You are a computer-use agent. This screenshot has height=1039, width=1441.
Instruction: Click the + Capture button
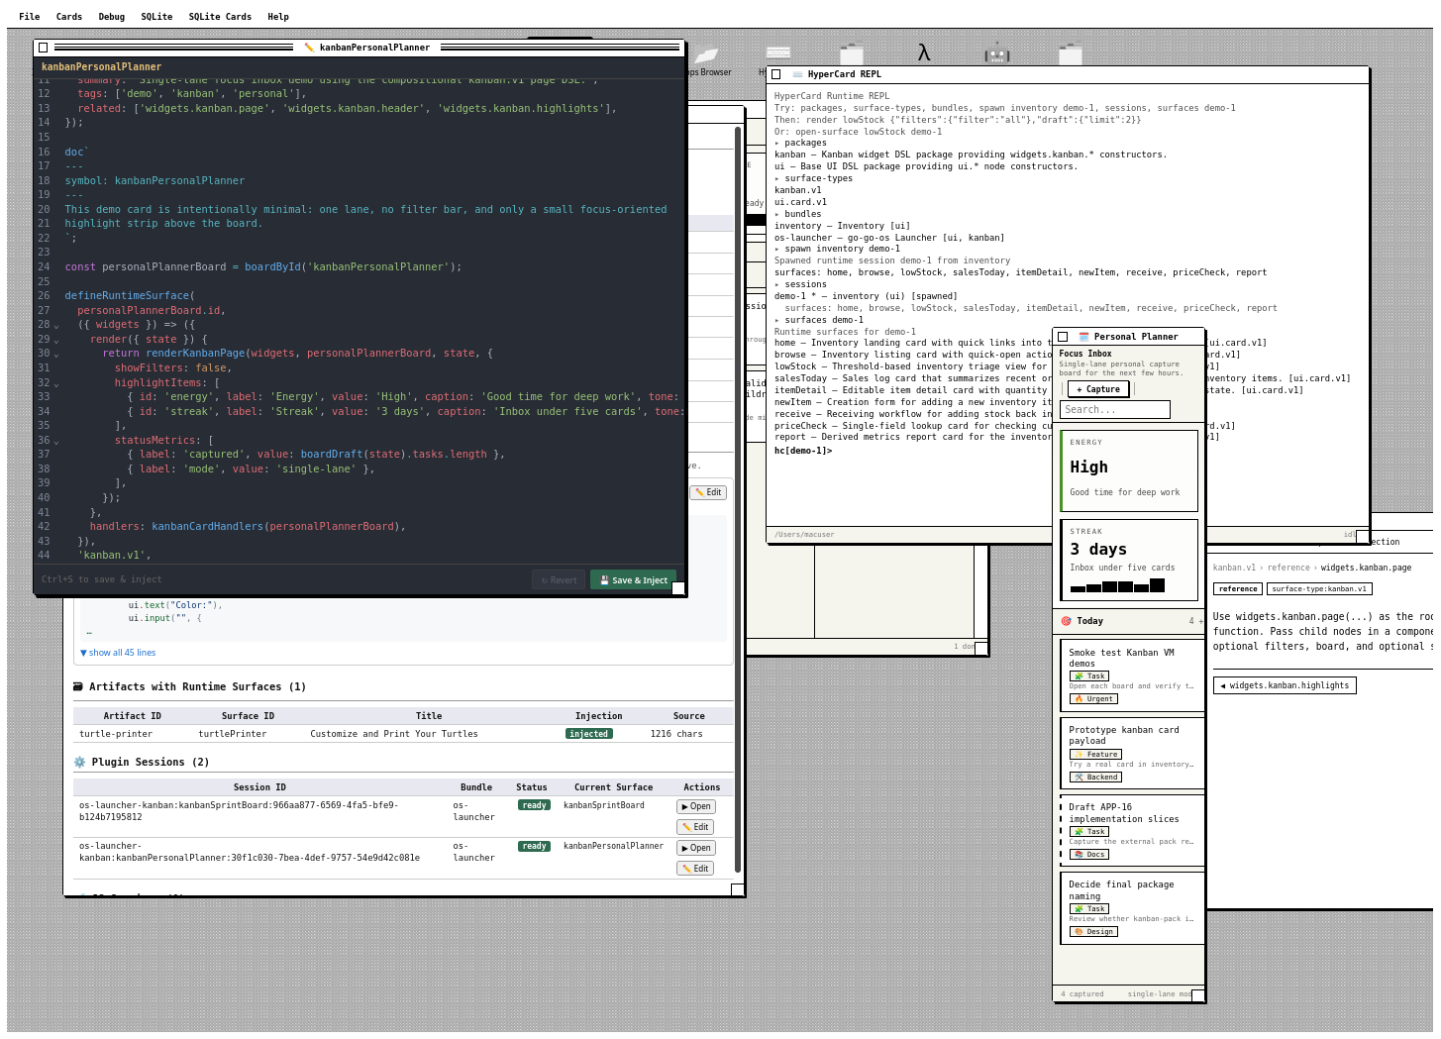(x=1098, y=389)
